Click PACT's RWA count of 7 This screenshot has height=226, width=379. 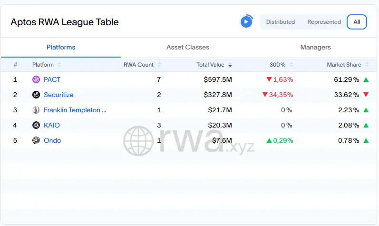pos(159,79)
